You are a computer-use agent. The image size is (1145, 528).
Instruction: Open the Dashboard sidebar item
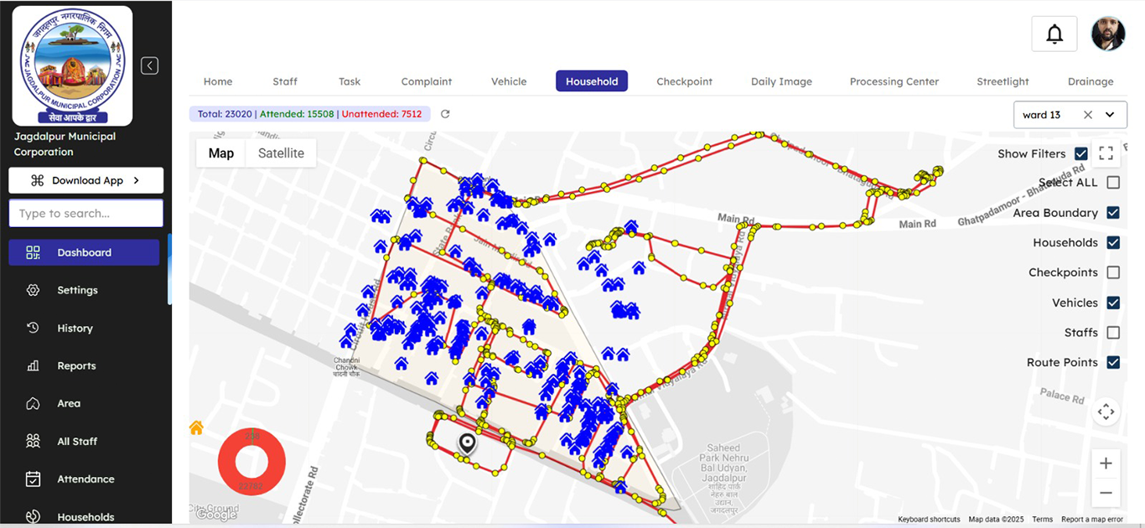pos(84,252)
